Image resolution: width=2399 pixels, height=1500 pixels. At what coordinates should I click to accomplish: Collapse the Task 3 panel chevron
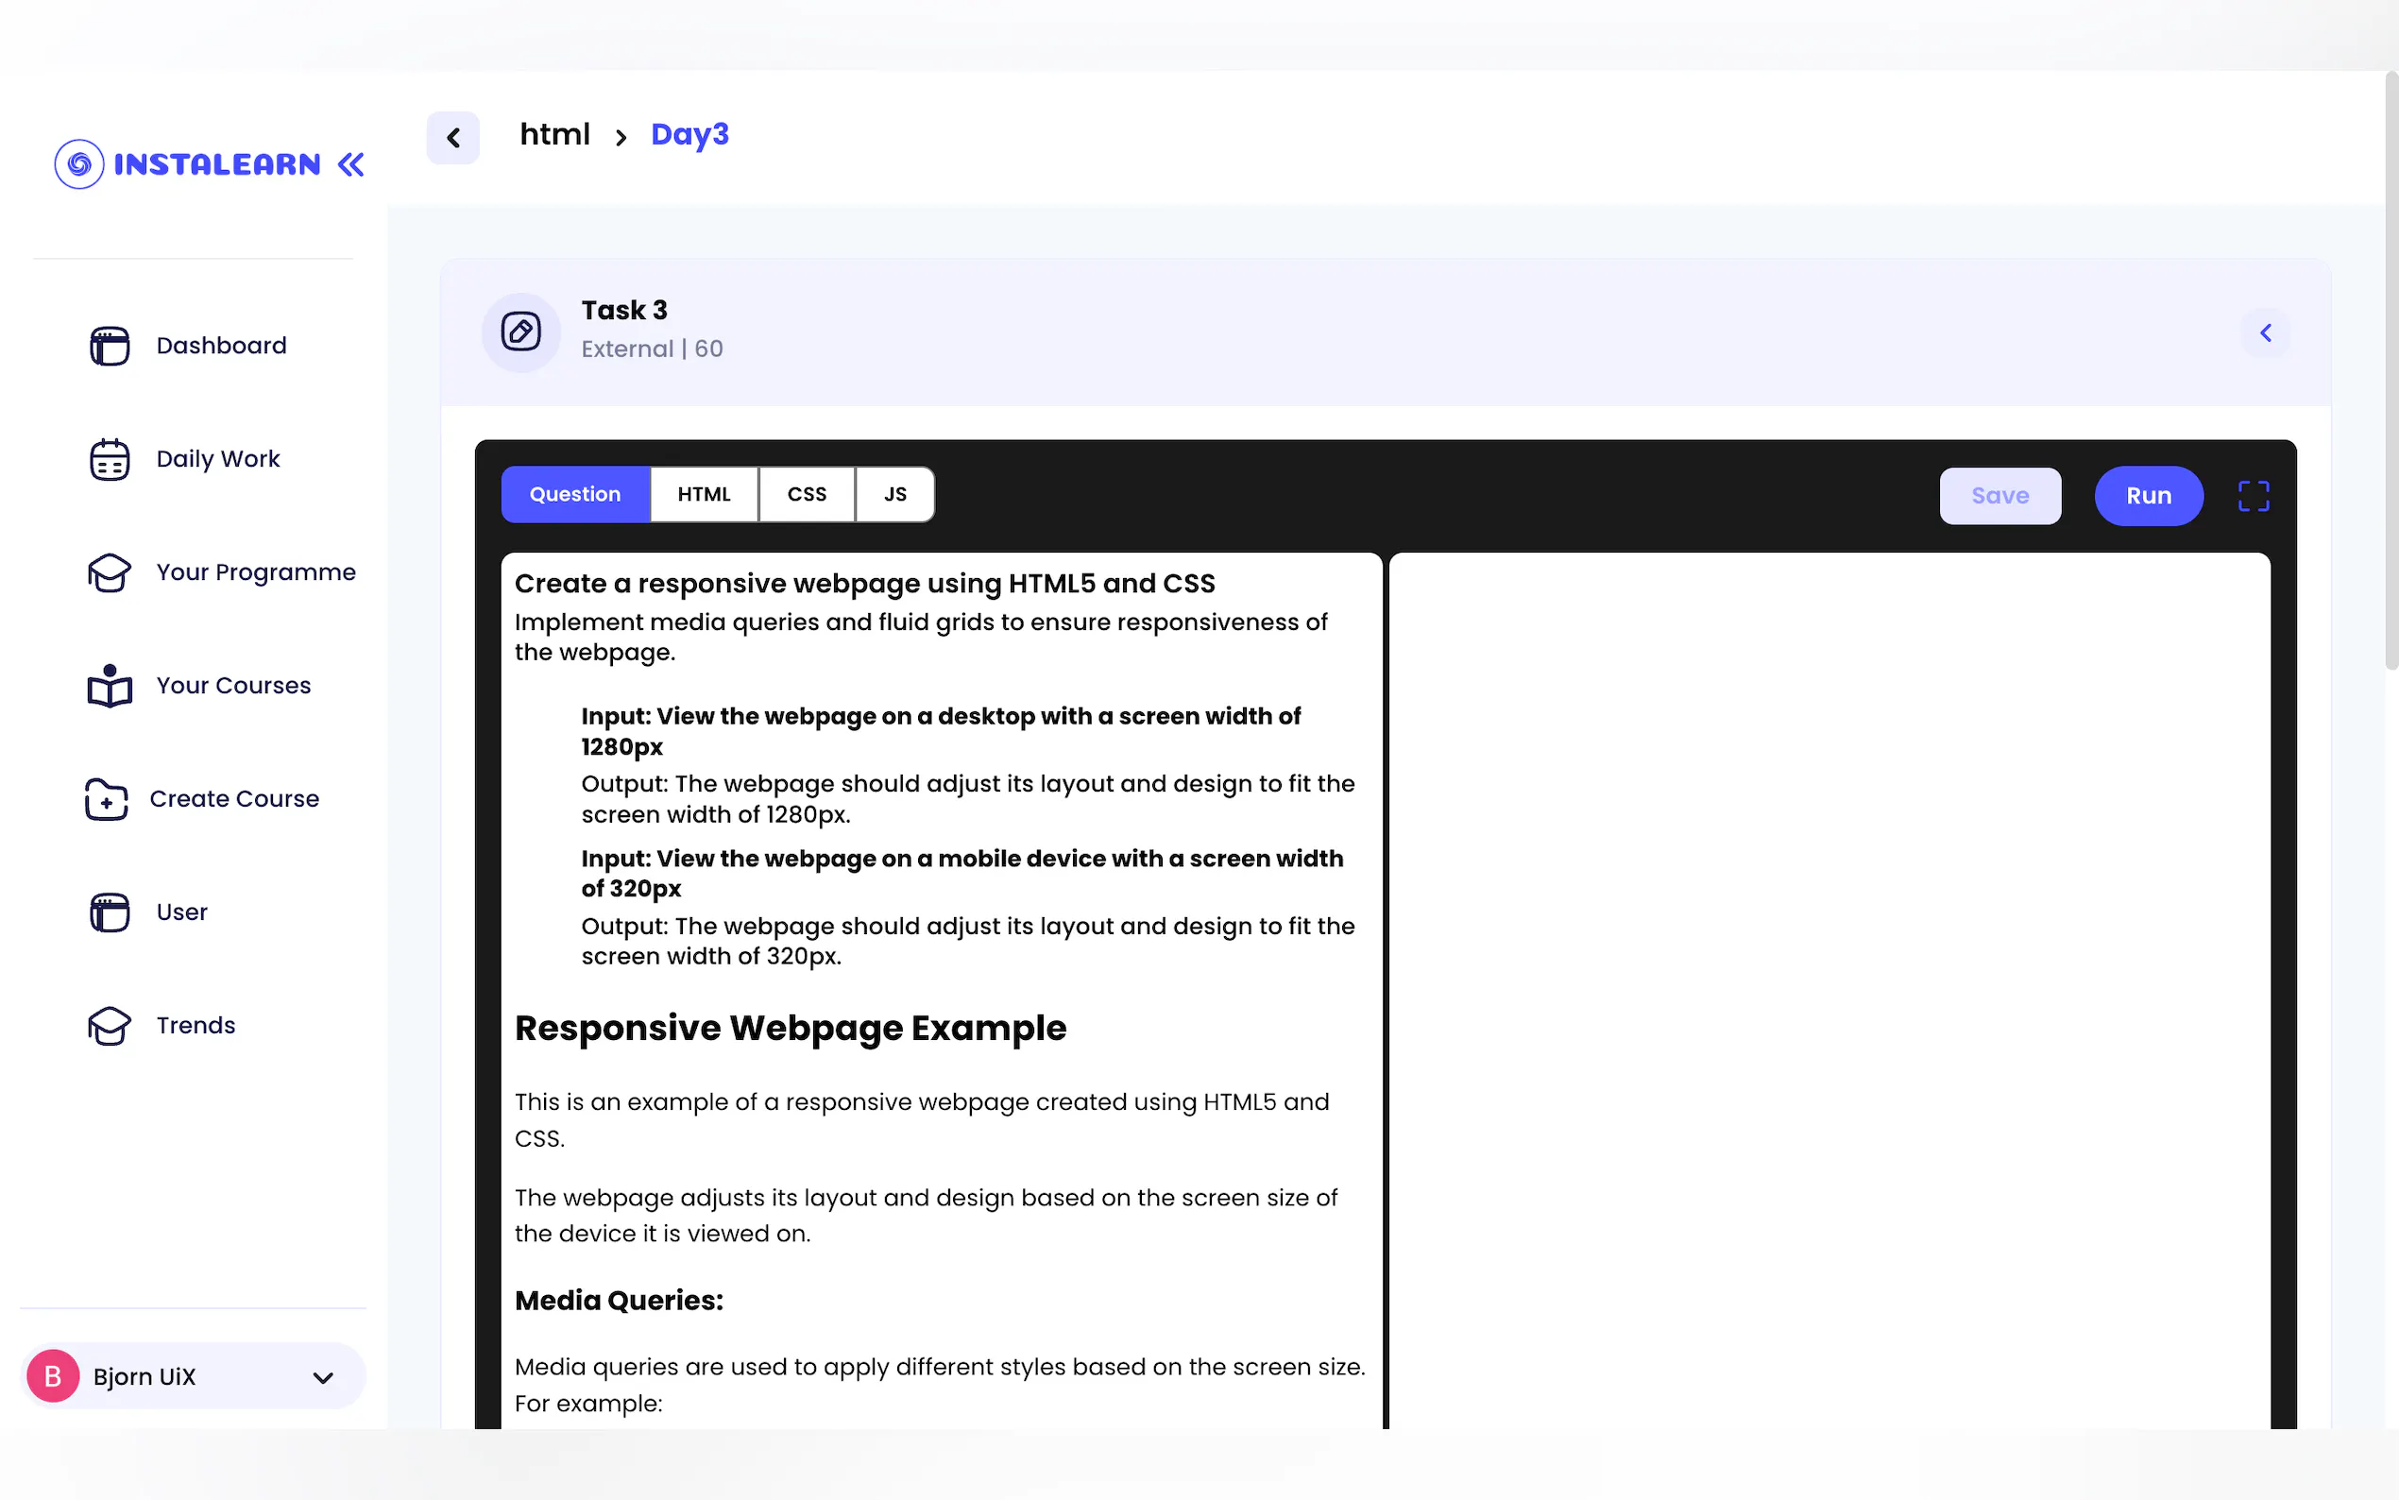pyautogui.click(x=2265, y=333)
